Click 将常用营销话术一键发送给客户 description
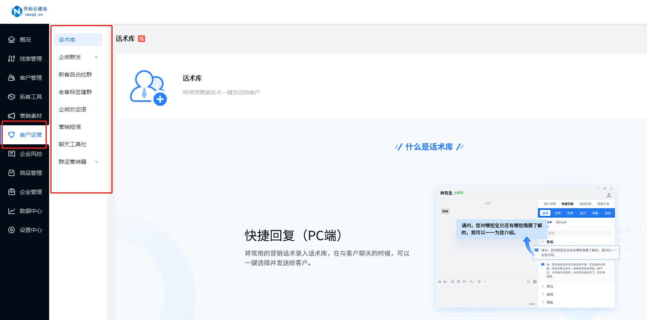Viewport: 647px width, 320px height. click(x=221, y=92)
